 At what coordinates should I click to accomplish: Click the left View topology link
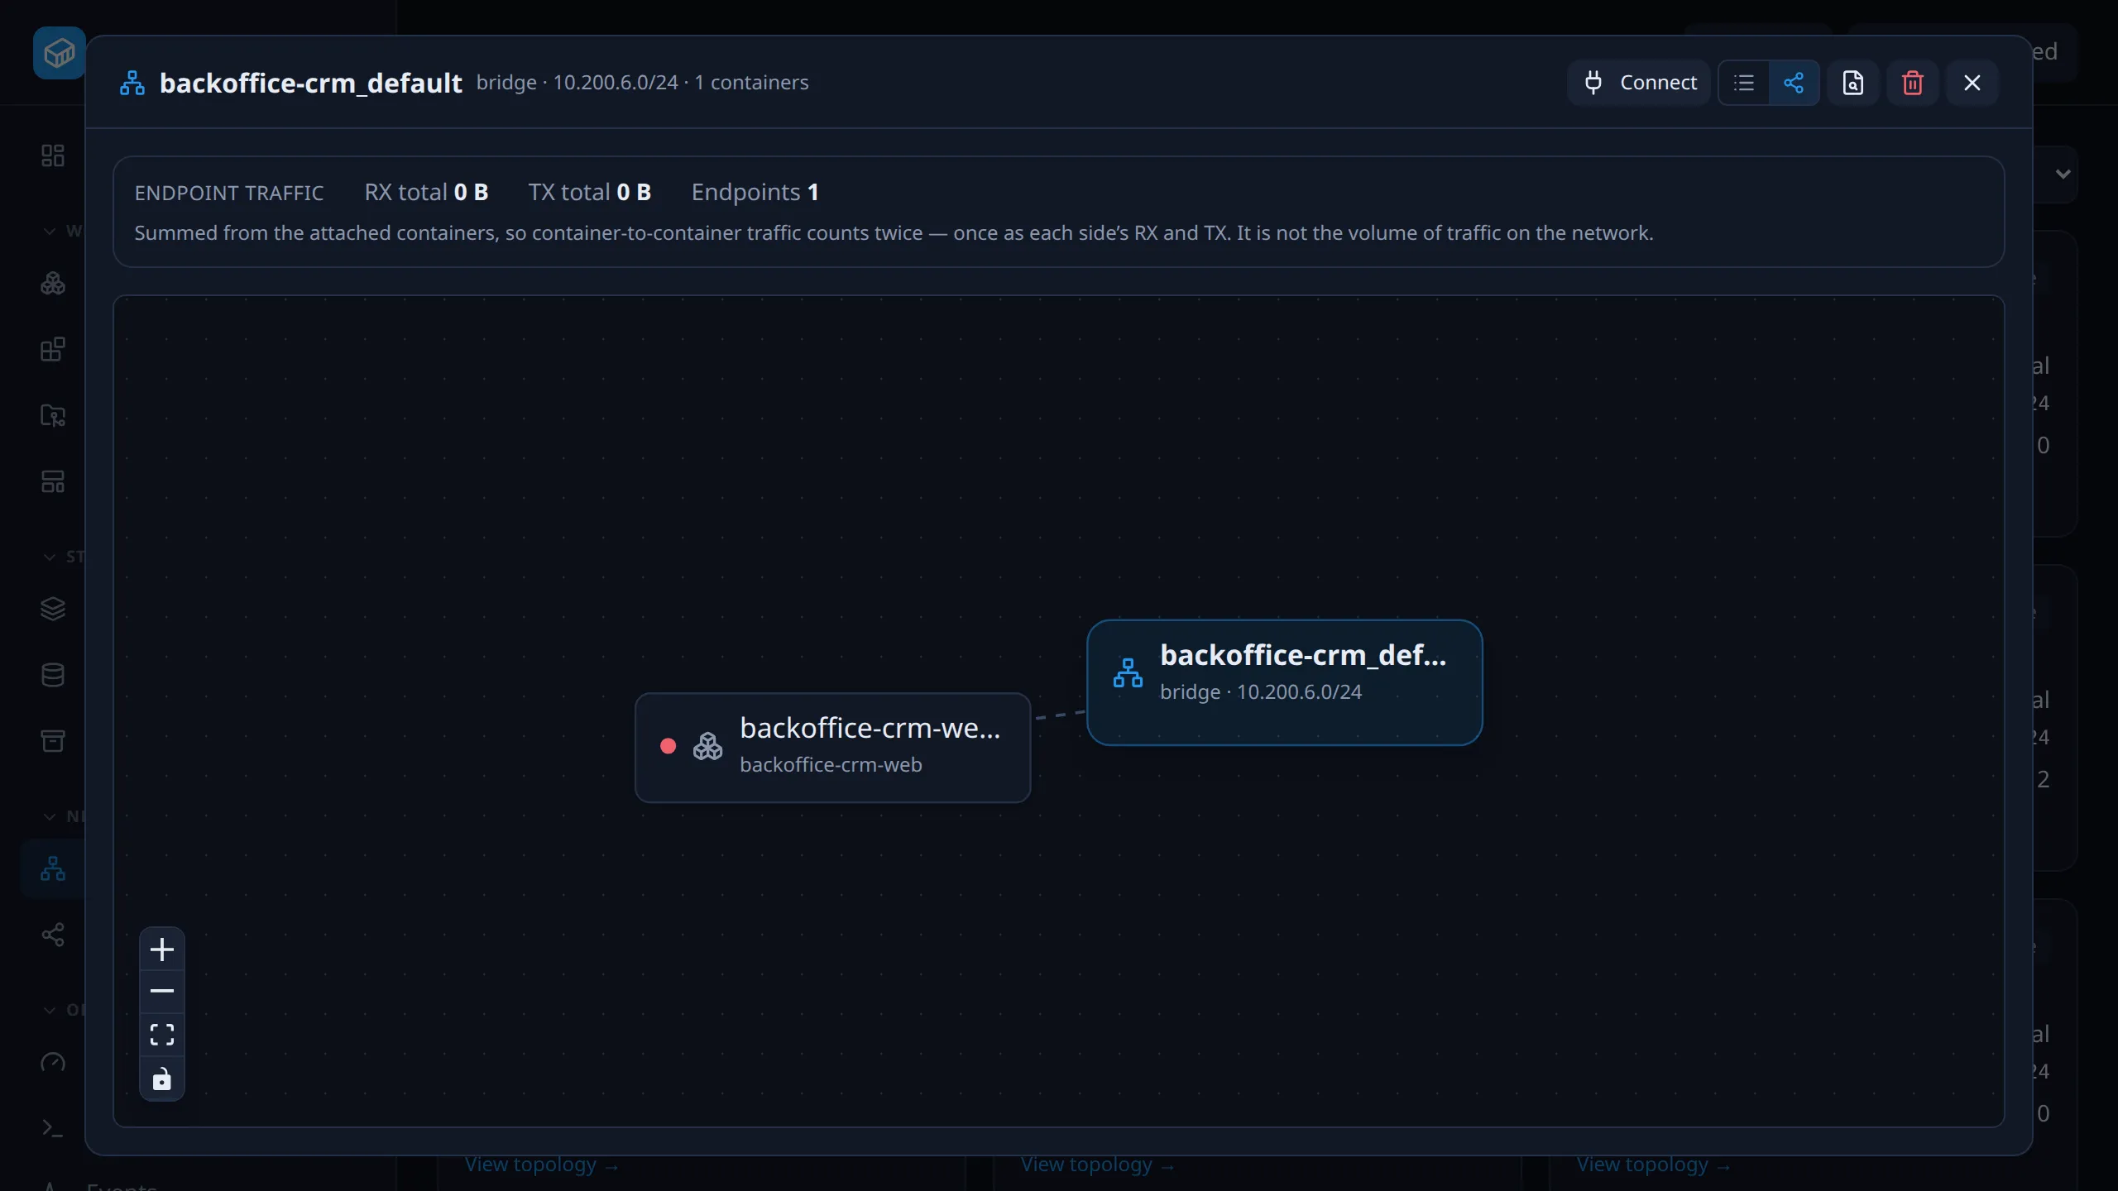coord(542,1165)
